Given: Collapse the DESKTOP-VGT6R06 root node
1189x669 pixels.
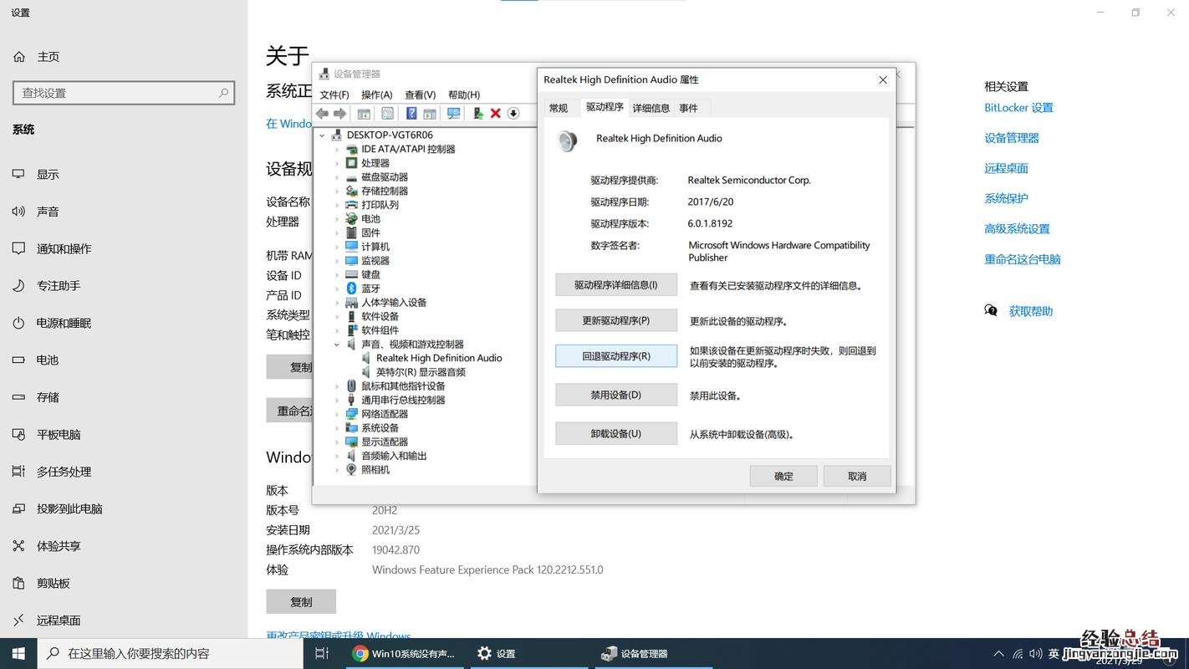Looking at the screenshot, I should 322,135.
